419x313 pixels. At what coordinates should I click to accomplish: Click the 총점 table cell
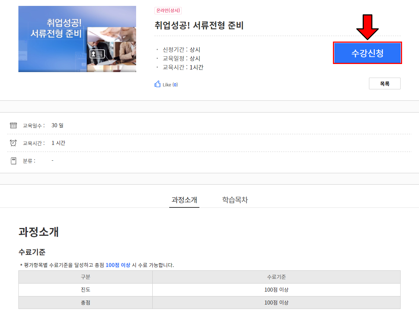85,303
